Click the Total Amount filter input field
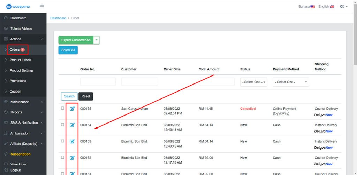 tap(217, 82)
